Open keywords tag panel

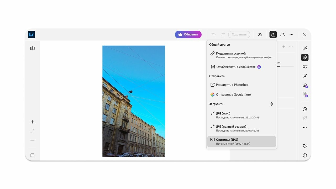click(304, 146)
